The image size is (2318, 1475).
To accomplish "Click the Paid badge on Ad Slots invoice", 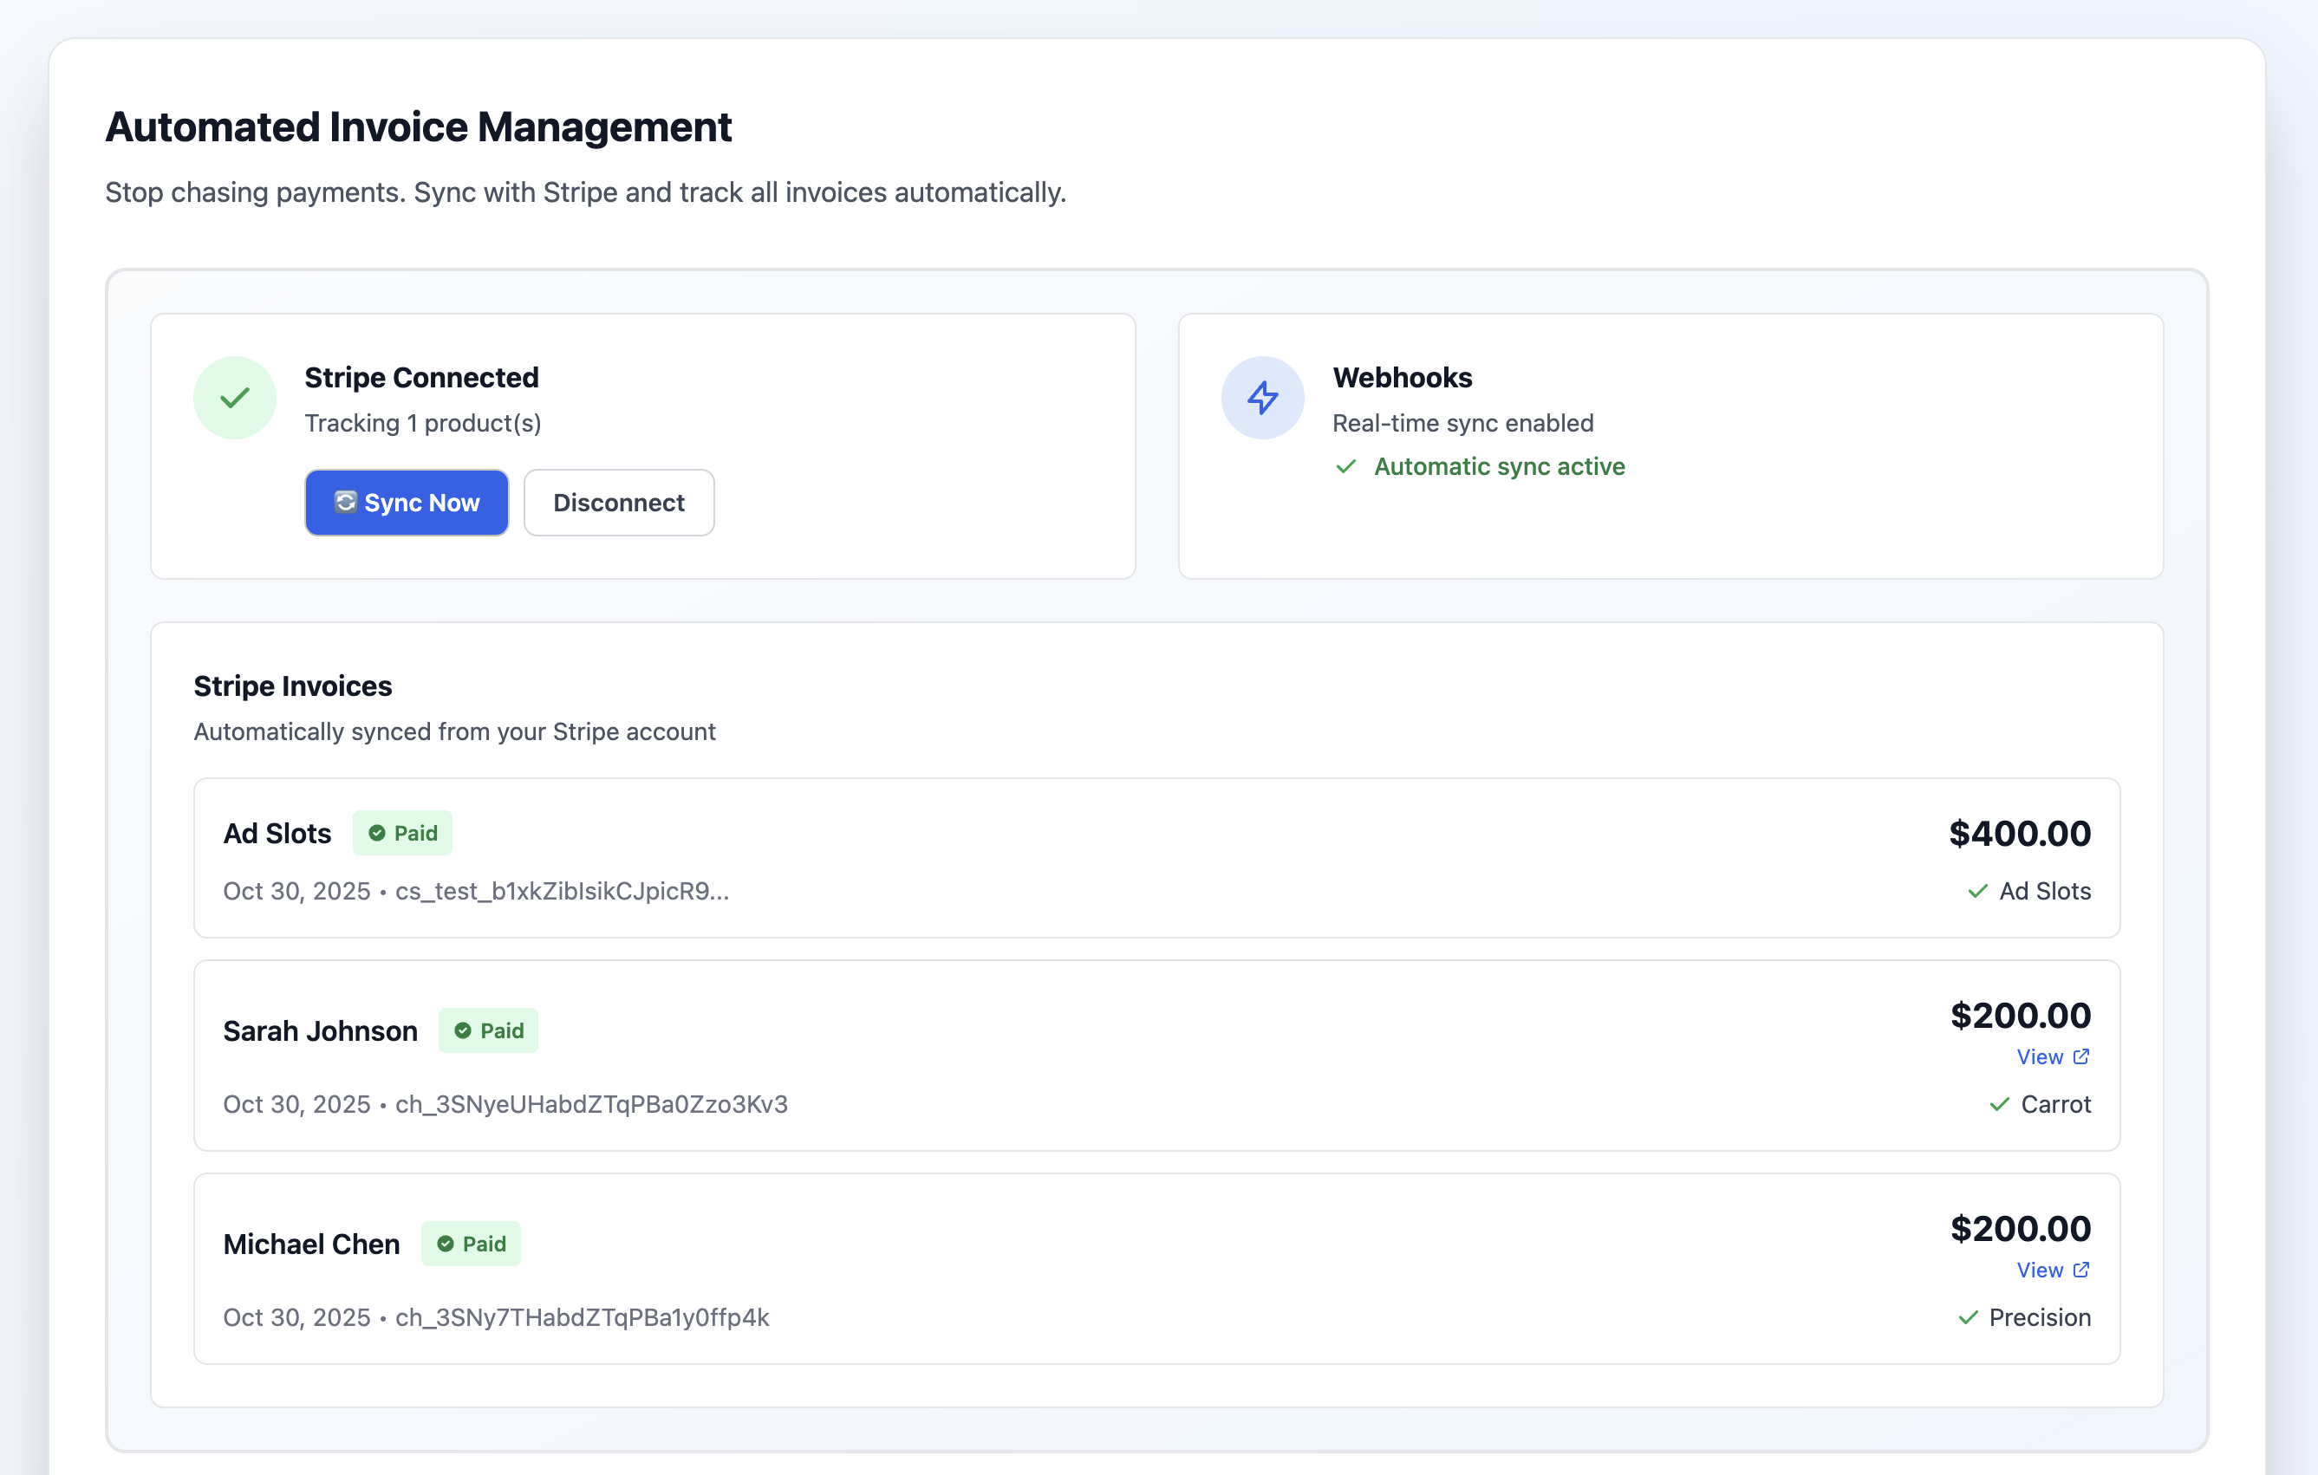I will pos(402,833).
